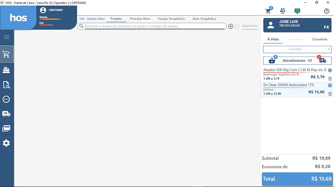Click the JOSE LUIS customer button

click(x=297, y=25)
